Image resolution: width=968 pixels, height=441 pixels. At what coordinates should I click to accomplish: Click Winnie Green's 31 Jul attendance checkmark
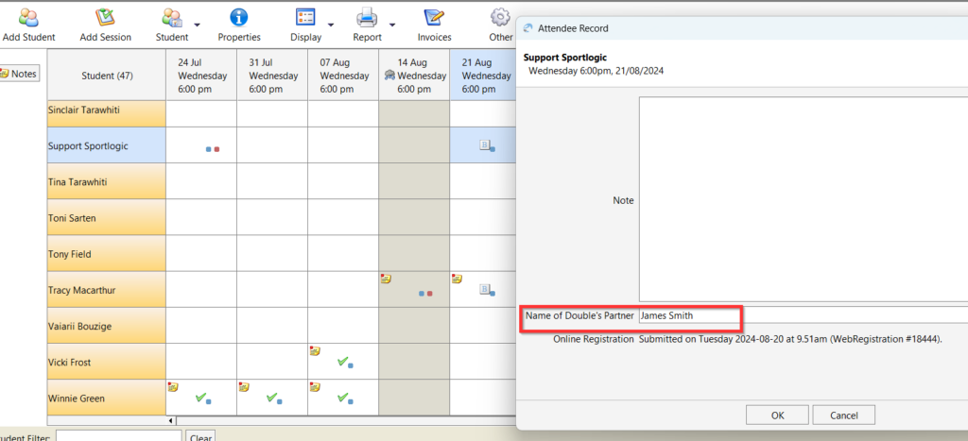271,398
